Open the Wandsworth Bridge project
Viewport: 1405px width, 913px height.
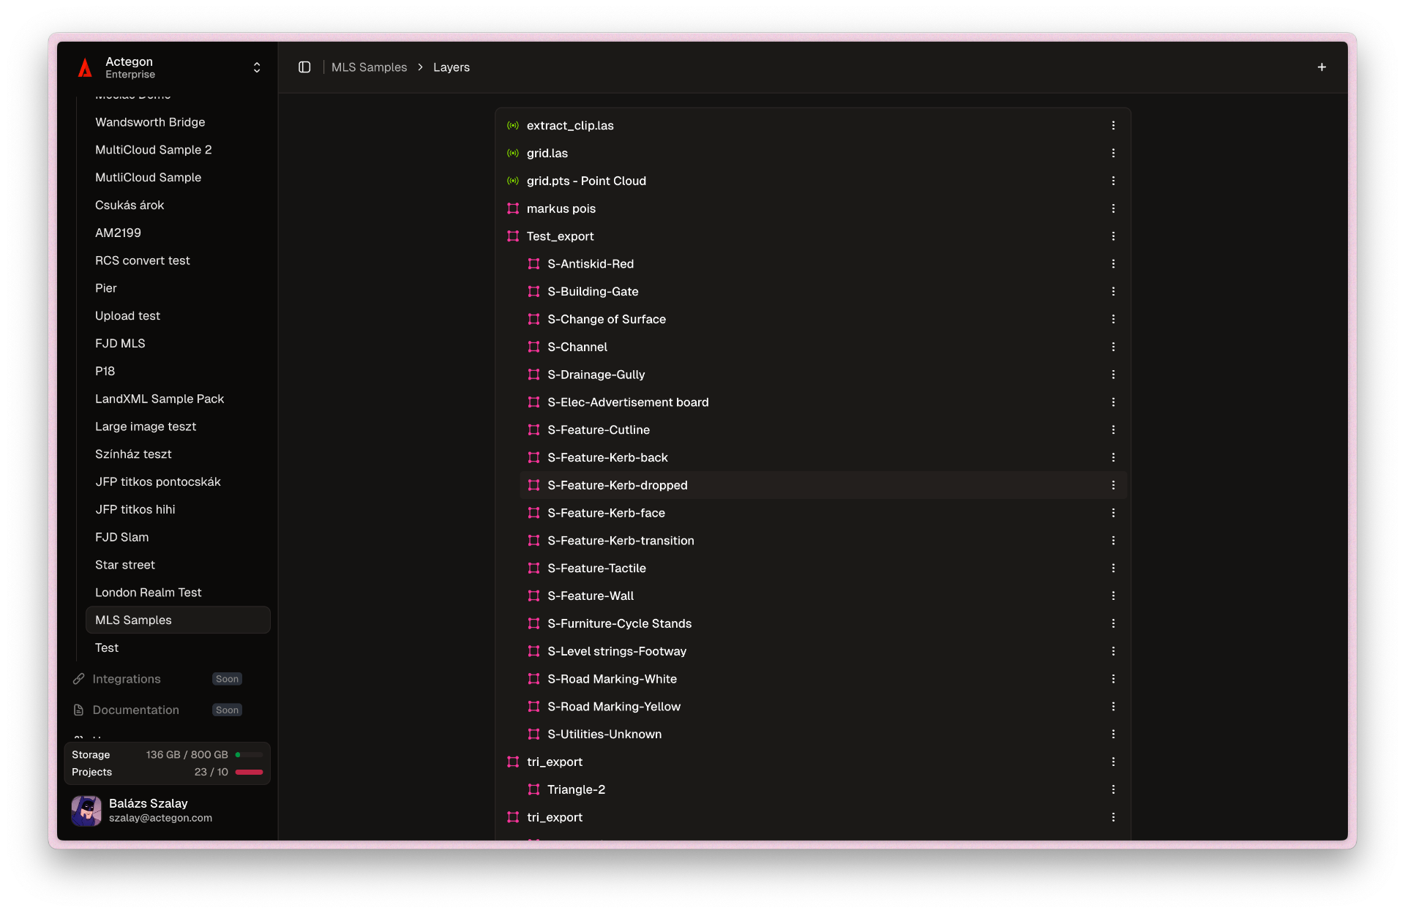(150, 122)
